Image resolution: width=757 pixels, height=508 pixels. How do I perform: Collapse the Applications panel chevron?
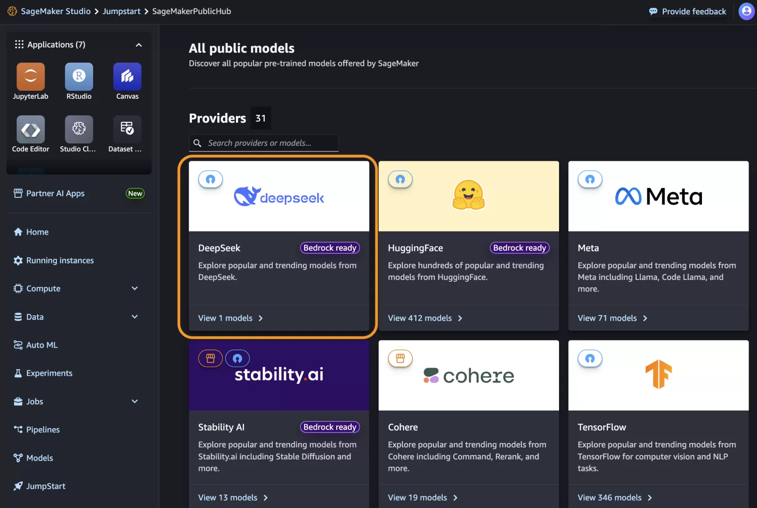click(139, 45)
